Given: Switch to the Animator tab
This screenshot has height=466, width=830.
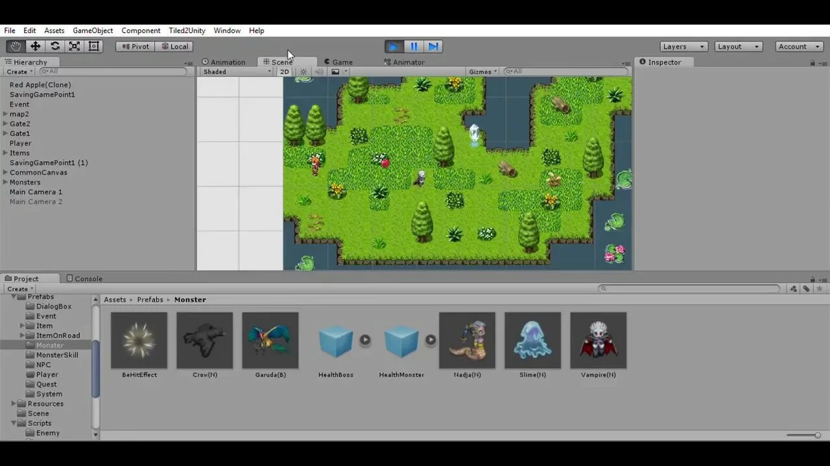Looking at the screenshot, I should click(404, 62).
